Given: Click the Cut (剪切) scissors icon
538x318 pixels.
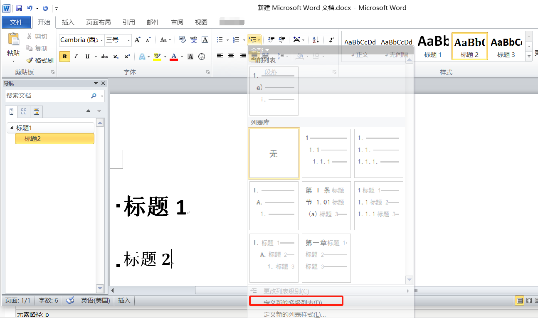Looking at the screenshot, I should 30,37.
